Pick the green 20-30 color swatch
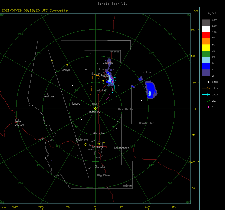The image size is (225, 210). 206,54
